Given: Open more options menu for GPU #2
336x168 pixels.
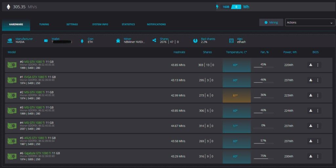Looking at the screenshot, I should tap(318, 95).
